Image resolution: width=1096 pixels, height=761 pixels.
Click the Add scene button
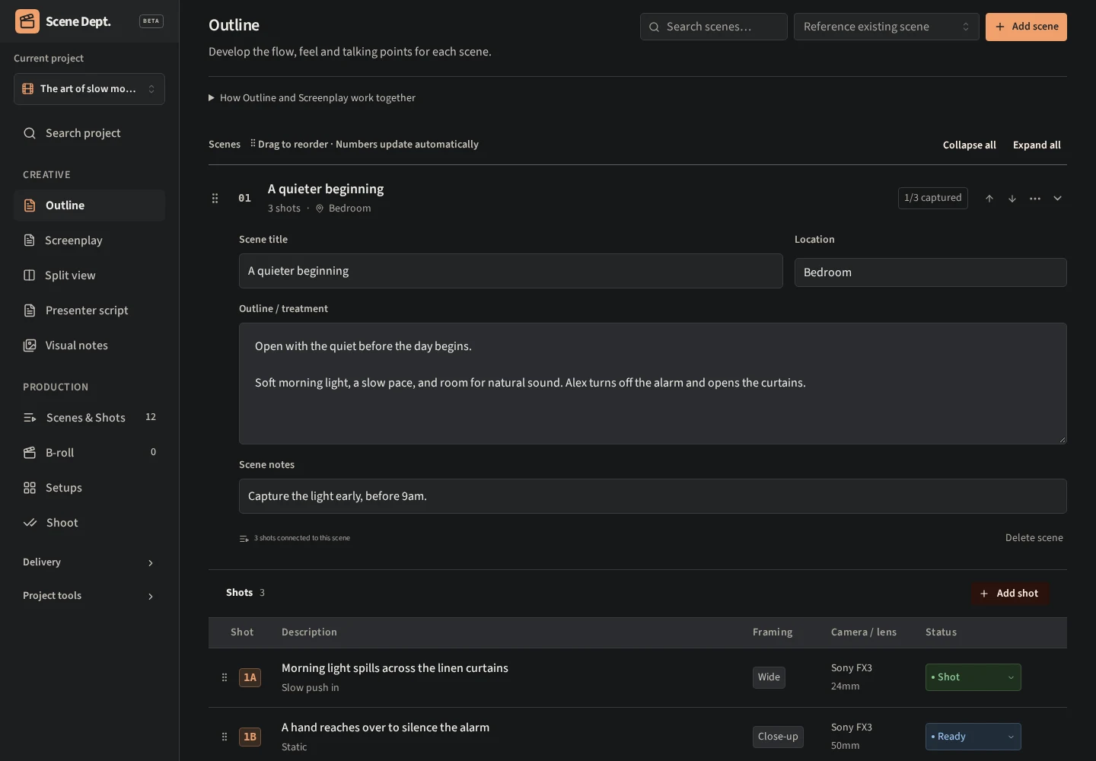click(x=1026, y=27)
